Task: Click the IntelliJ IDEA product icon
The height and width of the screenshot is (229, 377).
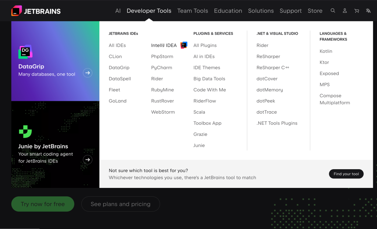Action: pyautogui.click(x=184, y=45)
